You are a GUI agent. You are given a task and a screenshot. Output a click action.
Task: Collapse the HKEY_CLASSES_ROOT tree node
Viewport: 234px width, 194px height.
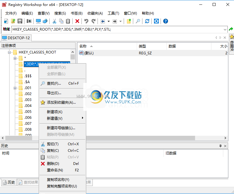coord(10,52)
